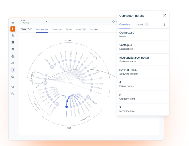The width and height of the screenshot is (189, 146).
Task: Open the hamburger menu in the sidebar
Action: pos(13,22)
